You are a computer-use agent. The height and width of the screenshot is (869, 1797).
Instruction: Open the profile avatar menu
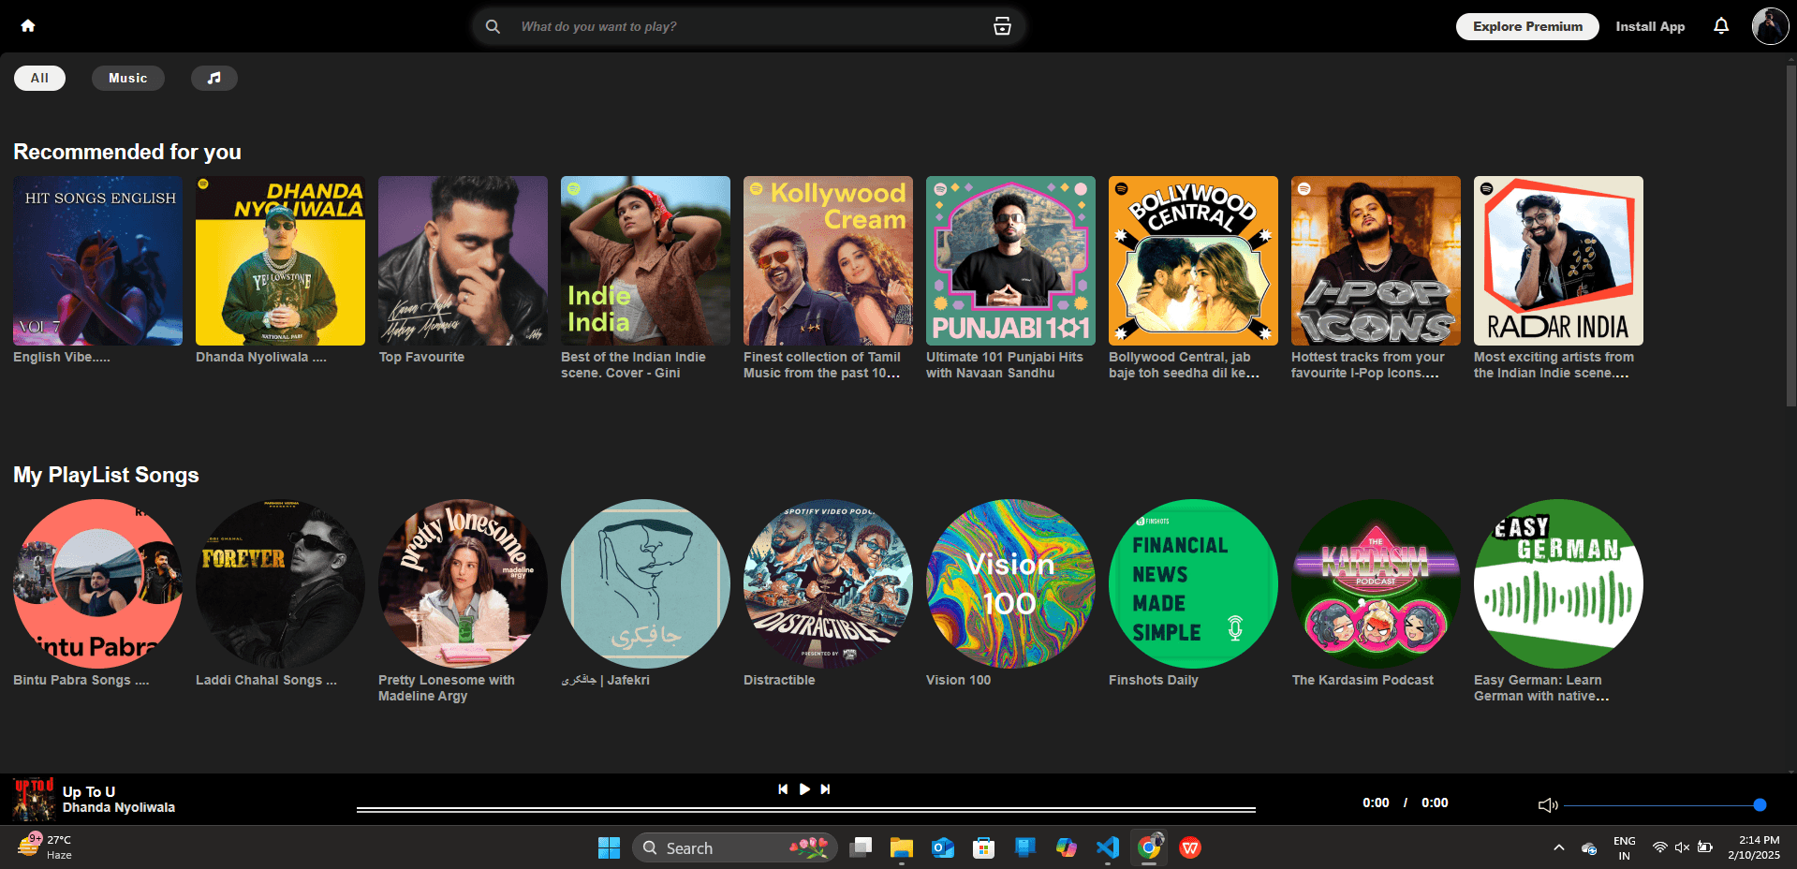[x=1769, y=25]
